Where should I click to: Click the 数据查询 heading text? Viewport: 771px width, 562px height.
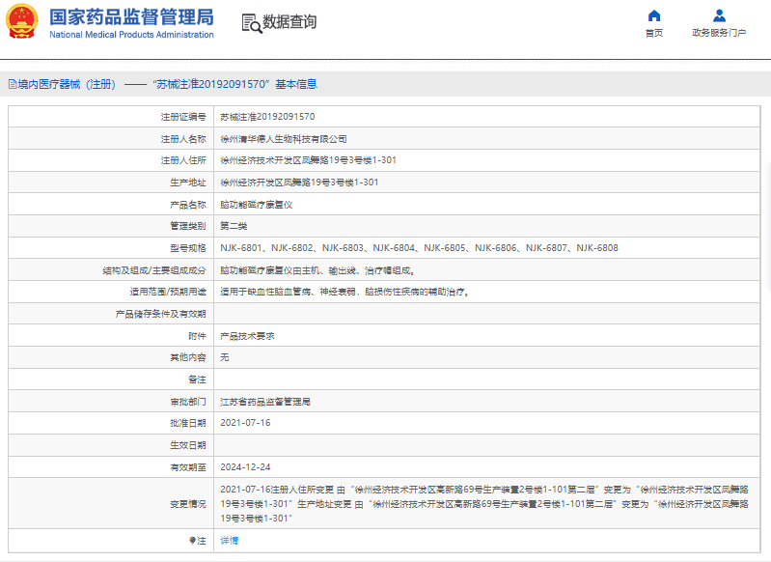tap(289, 22)
